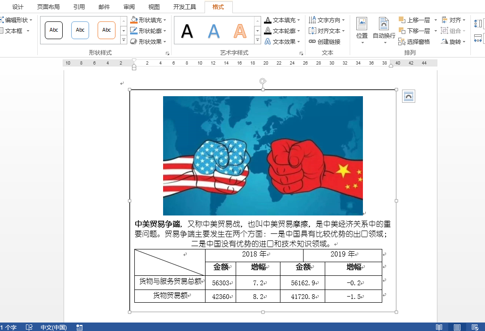485x331 pixels.
Task: Expand the shape styles gallery more button
Action: pos(123,40)
